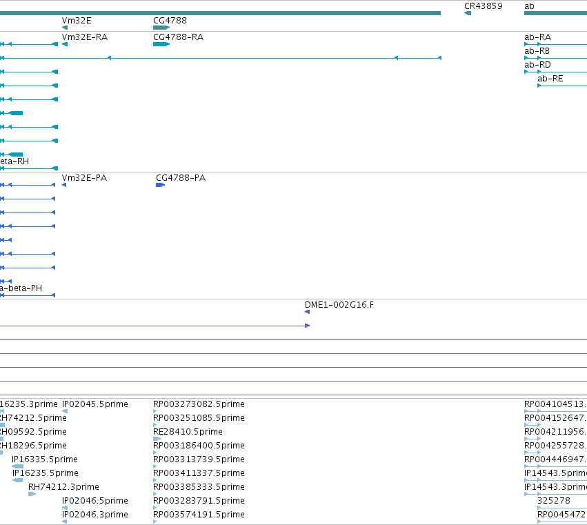Click the RH74212.3prime EST glyph
This screenshot has width=587, height=525.
(32, 494)
